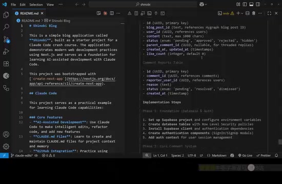This screenshot has height=184, width=282.
Task: Click '### Core Features' heading line
Action: 46,117
